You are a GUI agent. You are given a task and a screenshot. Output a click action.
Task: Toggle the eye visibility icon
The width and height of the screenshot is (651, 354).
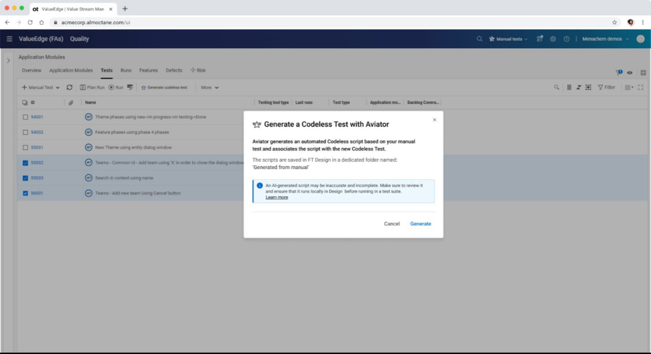(630, 73)
